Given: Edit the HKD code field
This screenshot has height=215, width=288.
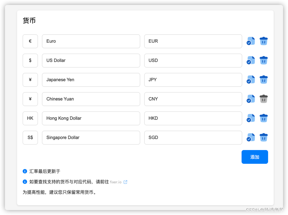Looking at the screenshot, I should [x=193, y=118].
